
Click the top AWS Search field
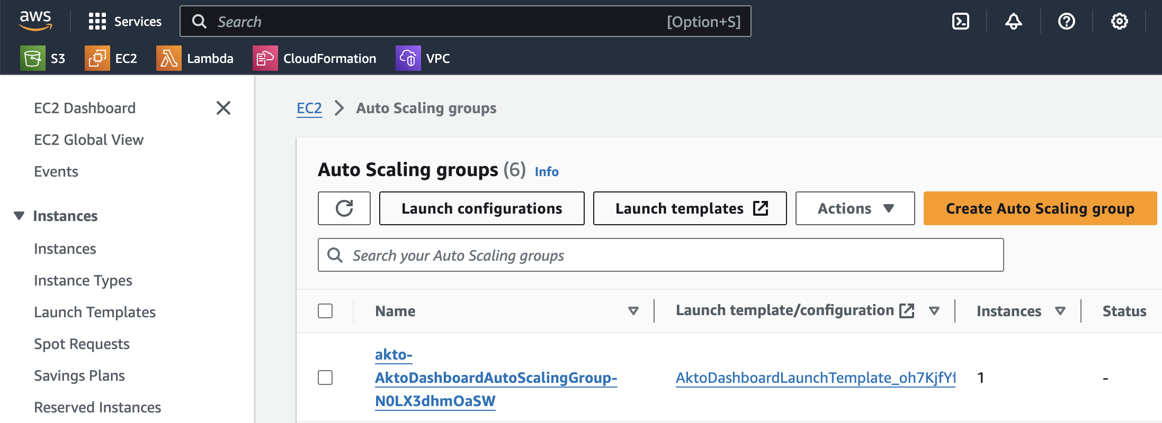click(466, 22)
